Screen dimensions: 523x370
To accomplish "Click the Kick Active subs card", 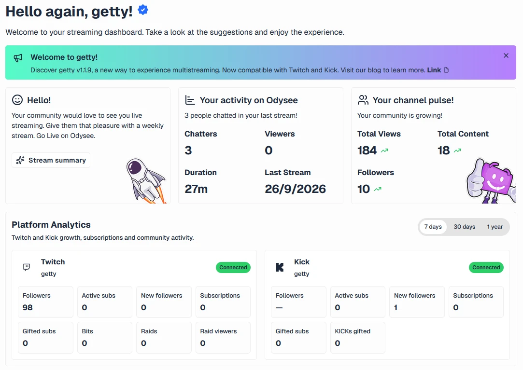I will point(357,302).
